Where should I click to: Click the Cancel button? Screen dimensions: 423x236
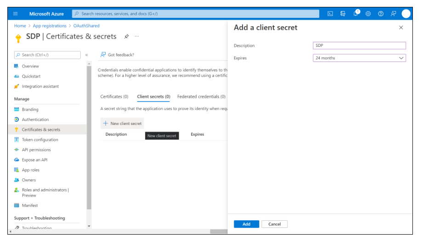(x=274, y=224)
